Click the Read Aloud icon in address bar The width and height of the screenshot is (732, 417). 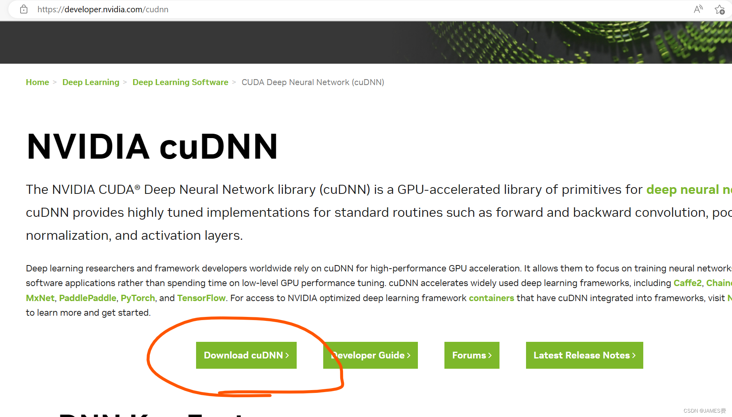[x=698, y=9]
